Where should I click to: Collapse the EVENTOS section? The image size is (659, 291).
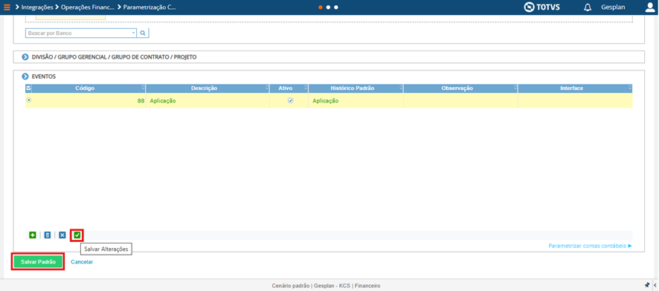[x=25, y=76]
